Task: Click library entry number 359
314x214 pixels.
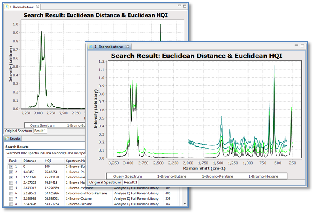Action: 168,198
